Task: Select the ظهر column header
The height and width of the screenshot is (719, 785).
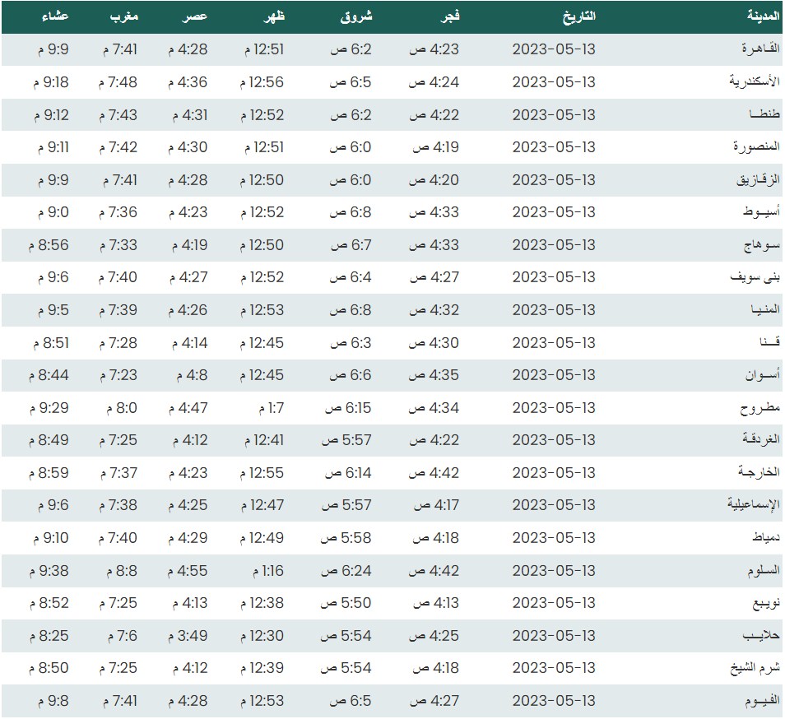Action: 272,16
